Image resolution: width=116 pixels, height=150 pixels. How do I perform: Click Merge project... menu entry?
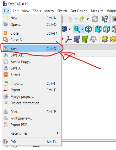32,97
